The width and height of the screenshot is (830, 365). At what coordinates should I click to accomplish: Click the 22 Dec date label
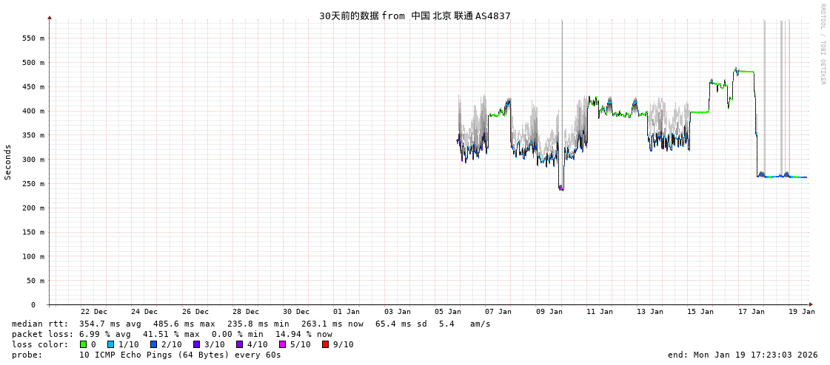click(x=94, y=312)
